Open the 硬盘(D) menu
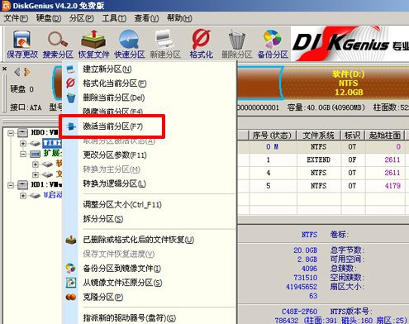Image resolution: width=409 pixels, height=324 pixels. pyautogui.click(x=49, y=18)
